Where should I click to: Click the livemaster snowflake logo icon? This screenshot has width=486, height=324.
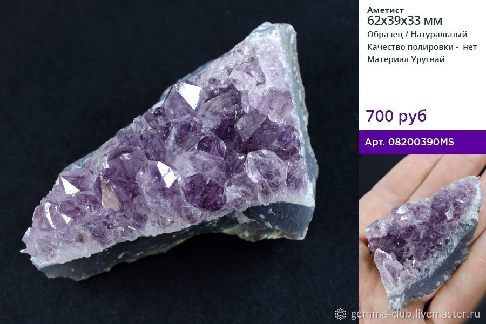click(340, 314)
